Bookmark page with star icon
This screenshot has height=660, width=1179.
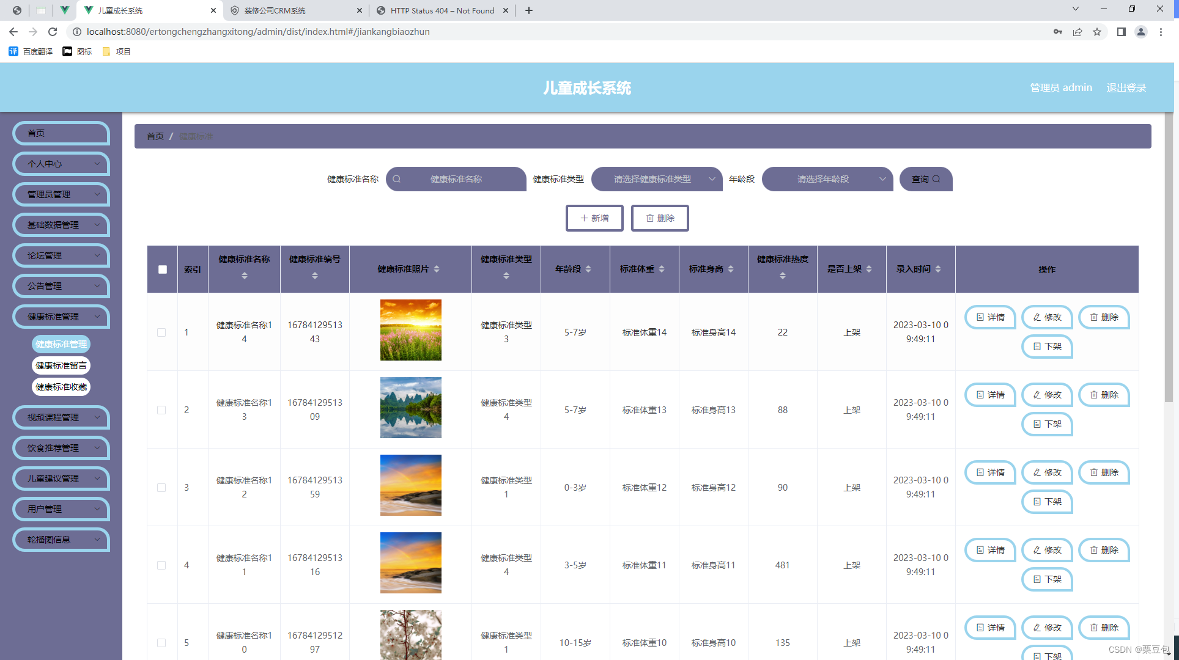pos(1097,32)
